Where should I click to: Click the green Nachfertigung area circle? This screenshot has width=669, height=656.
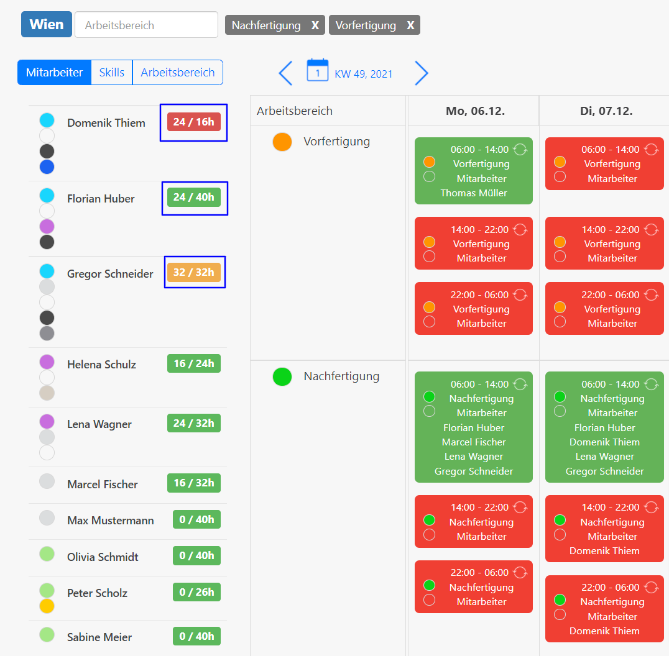282,376
